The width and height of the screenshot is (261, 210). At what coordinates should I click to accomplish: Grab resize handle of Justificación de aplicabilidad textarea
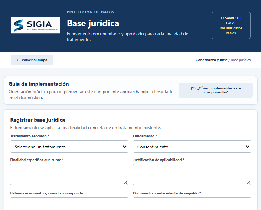click(249, 183)
